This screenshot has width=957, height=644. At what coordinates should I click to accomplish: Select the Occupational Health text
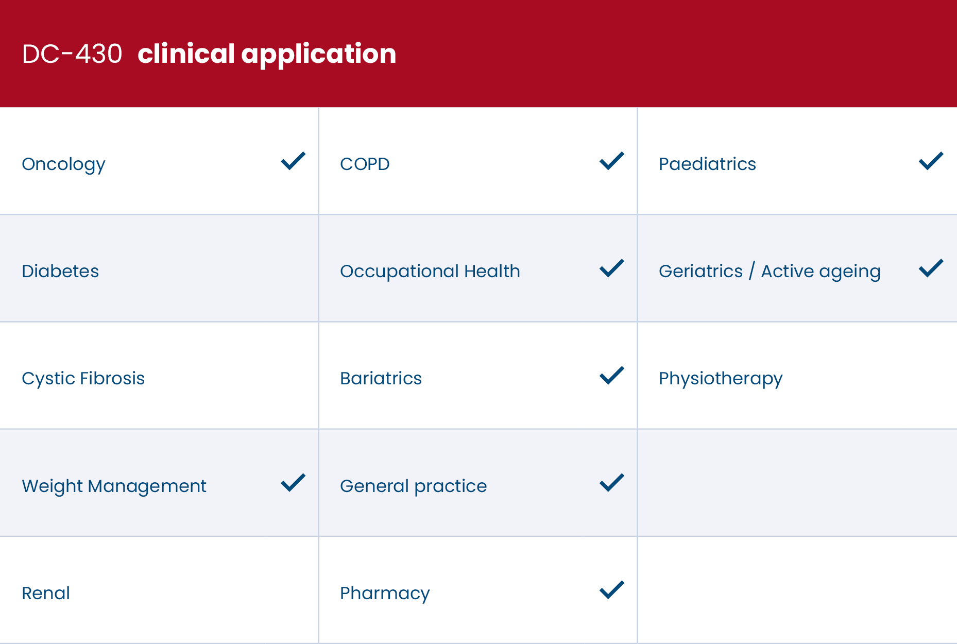point(430,271)
